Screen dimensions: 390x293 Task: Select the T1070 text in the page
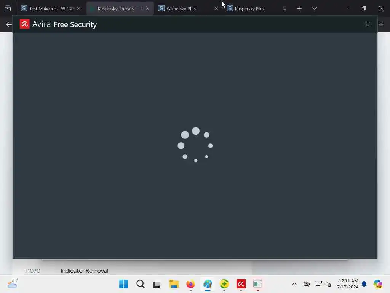click(x=32, y=271)
